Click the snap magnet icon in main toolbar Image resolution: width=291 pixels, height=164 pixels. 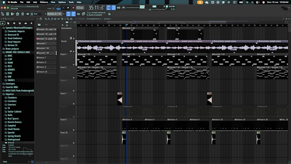tap(32, 14)
